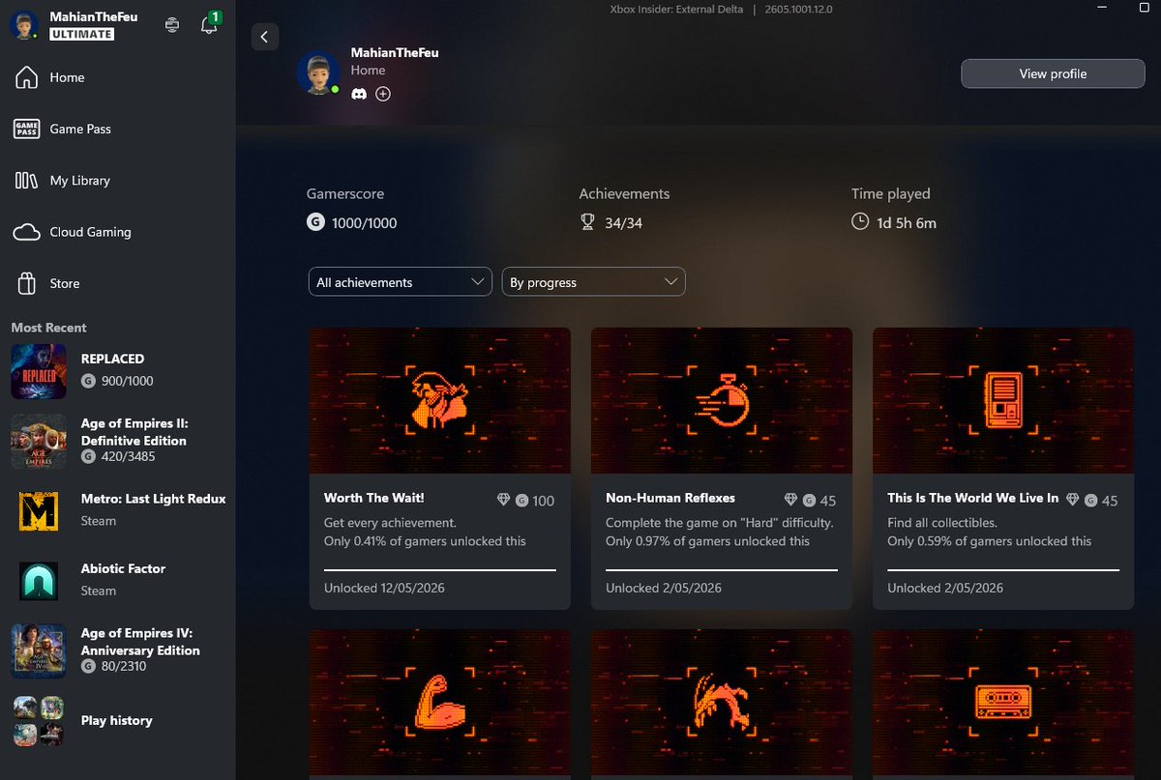The width and height of the screenshot is (1161, 780).
Task: Go back with the chevron arrow button
Action: (264, 37)
